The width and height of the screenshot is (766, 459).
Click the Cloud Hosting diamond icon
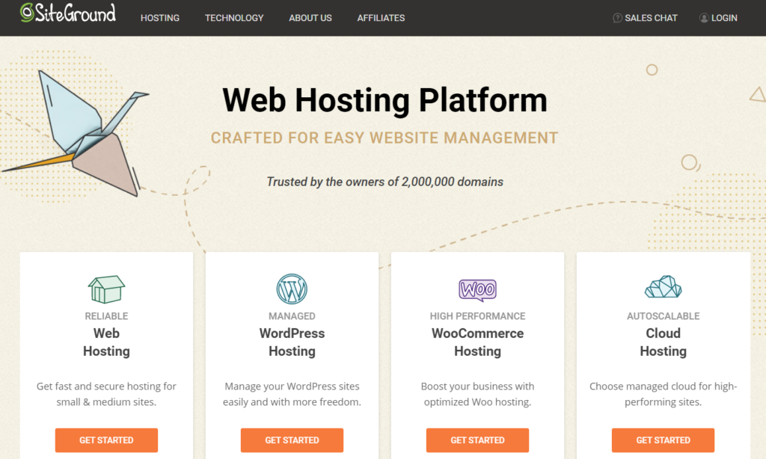(x=663, y=286)
